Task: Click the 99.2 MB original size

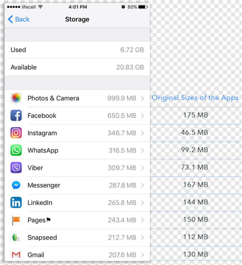Action: 195,150
